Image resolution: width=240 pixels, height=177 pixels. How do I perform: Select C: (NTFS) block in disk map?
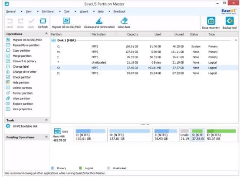pyautogui.click(x=91, y=135)
